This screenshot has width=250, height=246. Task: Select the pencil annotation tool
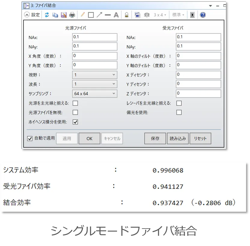pyautogui.click(x=83, y=15)
